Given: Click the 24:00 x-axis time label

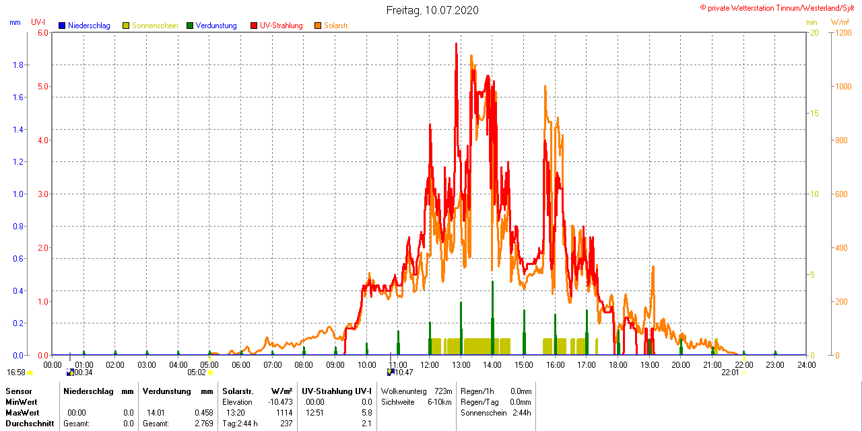Looking at the screenshot, I should click(x=806, y=364).
